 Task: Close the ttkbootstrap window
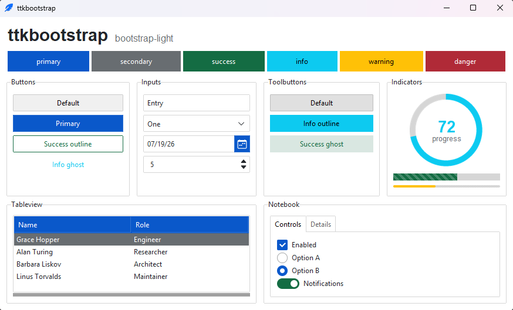(x=500, y=8)
